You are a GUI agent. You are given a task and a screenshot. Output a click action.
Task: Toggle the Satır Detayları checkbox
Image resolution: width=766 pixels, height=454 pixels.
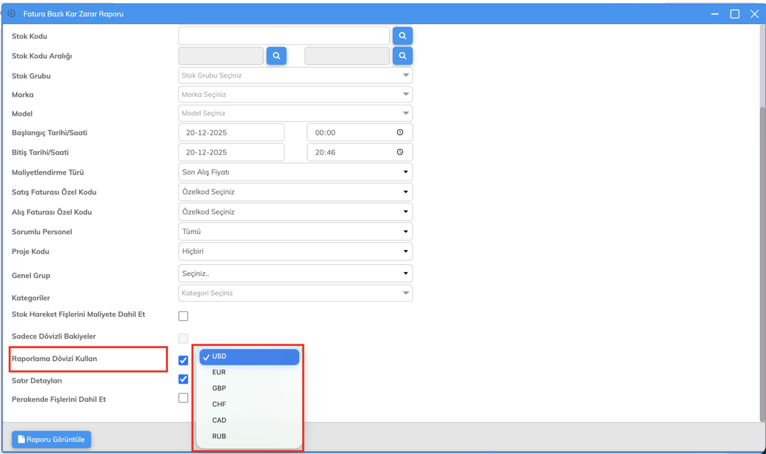183,379
